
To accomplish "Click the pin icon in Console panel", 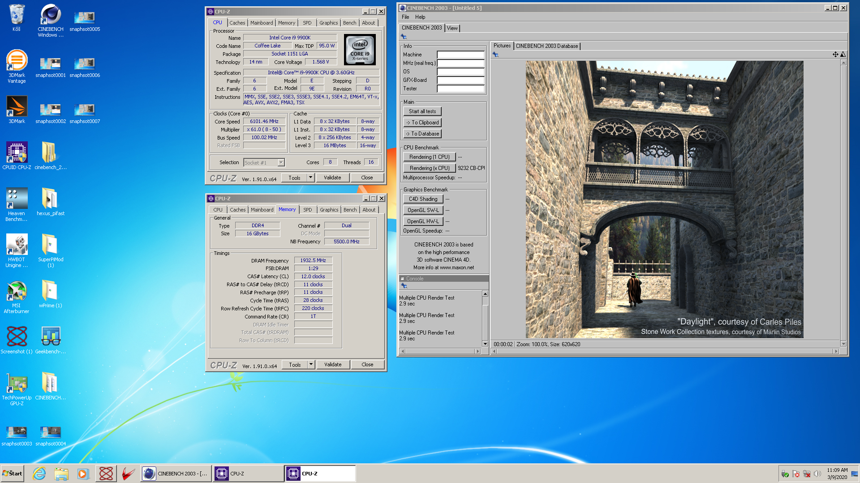I will 404,285.
